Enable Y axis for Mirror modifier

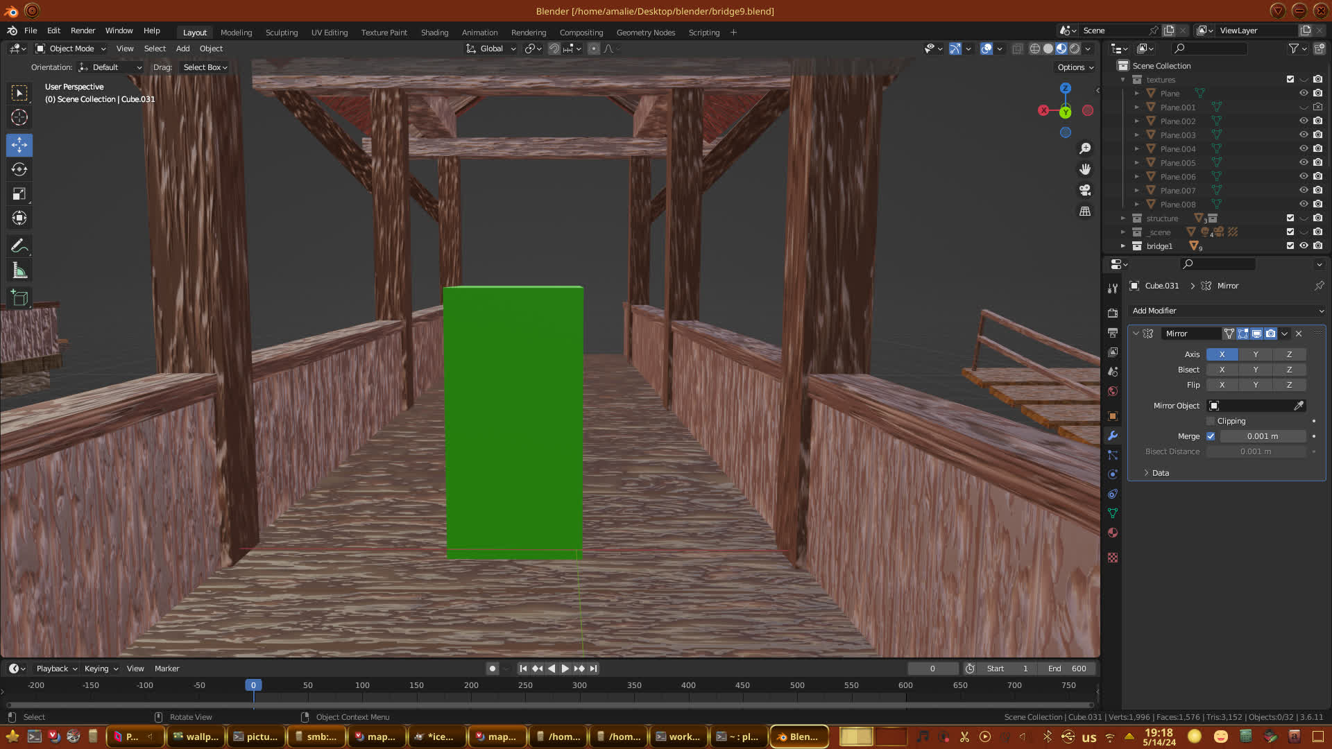pyautogui.click(x=1255, y=354)
